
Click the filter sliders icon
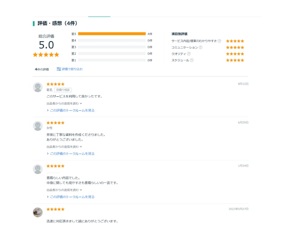click(x=59, y=69)
